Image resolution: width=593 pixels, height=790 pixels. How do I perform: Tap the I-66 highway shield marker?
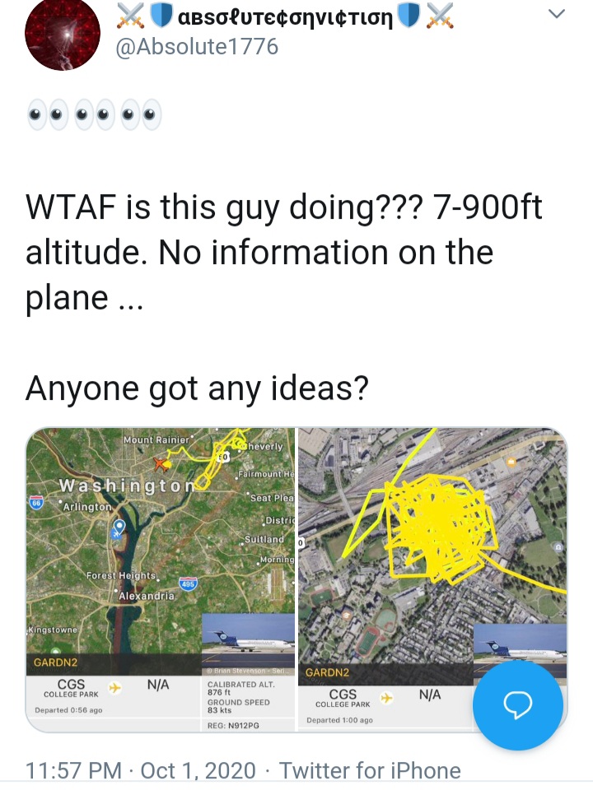click(x=35, y=503)
